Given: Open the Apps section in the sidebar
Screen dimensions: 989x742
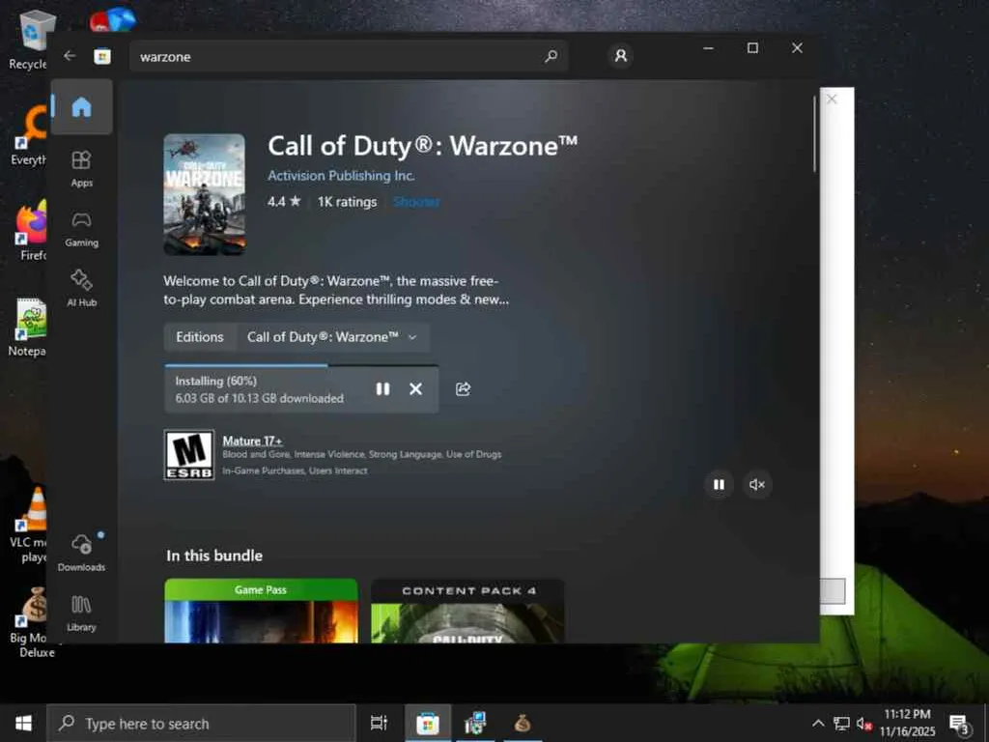Looking at the screenshot, I should (81, 169).
